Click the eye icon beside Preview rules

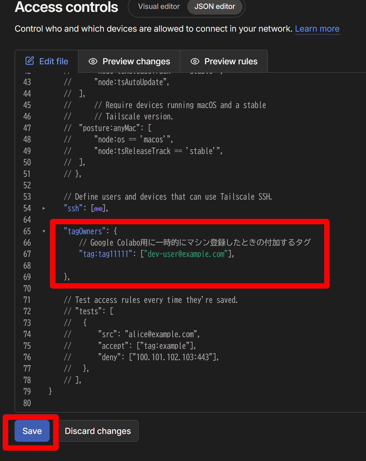pos(195,61)
